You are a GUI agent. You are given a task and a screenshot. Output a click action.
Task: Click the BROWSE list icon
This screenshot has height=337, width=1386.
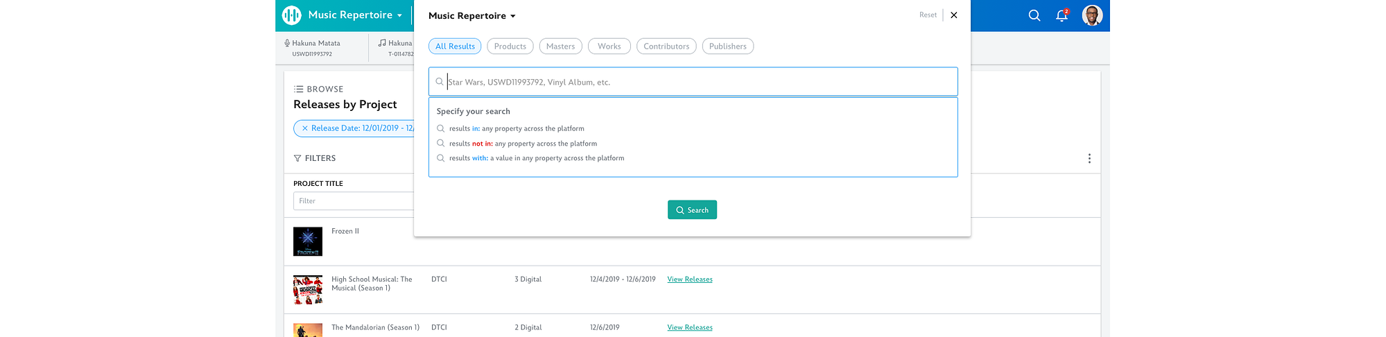[x=298, y=89]
